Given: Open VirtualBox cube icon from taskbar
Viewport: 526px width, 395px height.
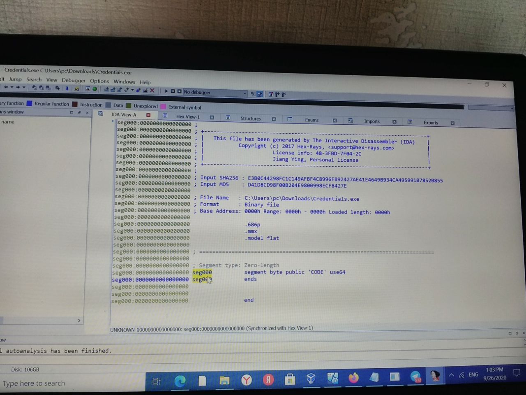Looking at the screenshot, I should click(x=311, y=378).
